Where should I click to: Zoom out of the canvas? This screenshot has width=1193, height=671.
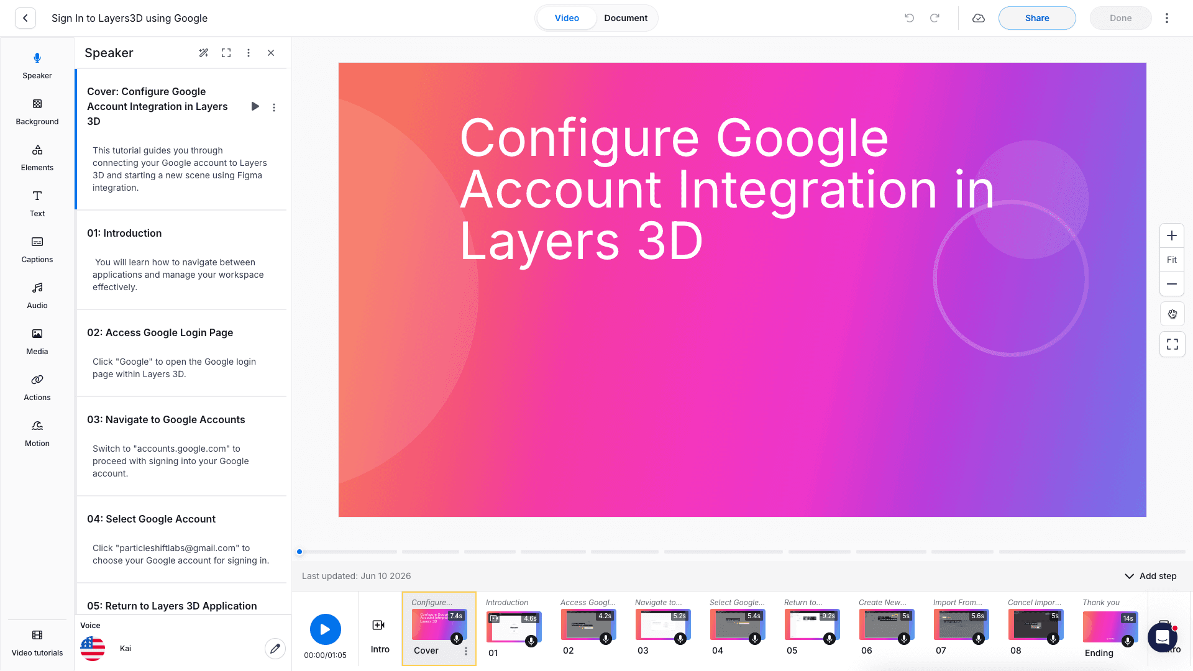(1172, 284)
